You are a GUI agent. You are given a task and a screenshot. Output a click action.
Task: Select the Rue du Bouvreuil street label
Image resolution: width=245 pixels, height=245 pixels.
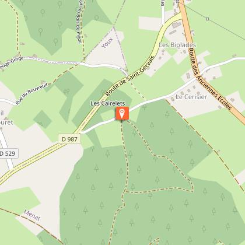click(32, 93)
